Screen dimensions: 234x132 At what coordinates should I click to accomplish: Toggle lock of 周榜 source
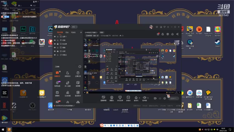[58, 48]
